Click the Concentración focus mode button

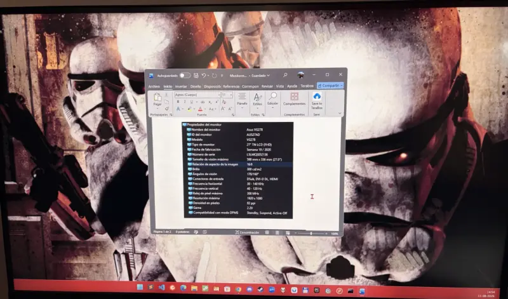[247, 232]
